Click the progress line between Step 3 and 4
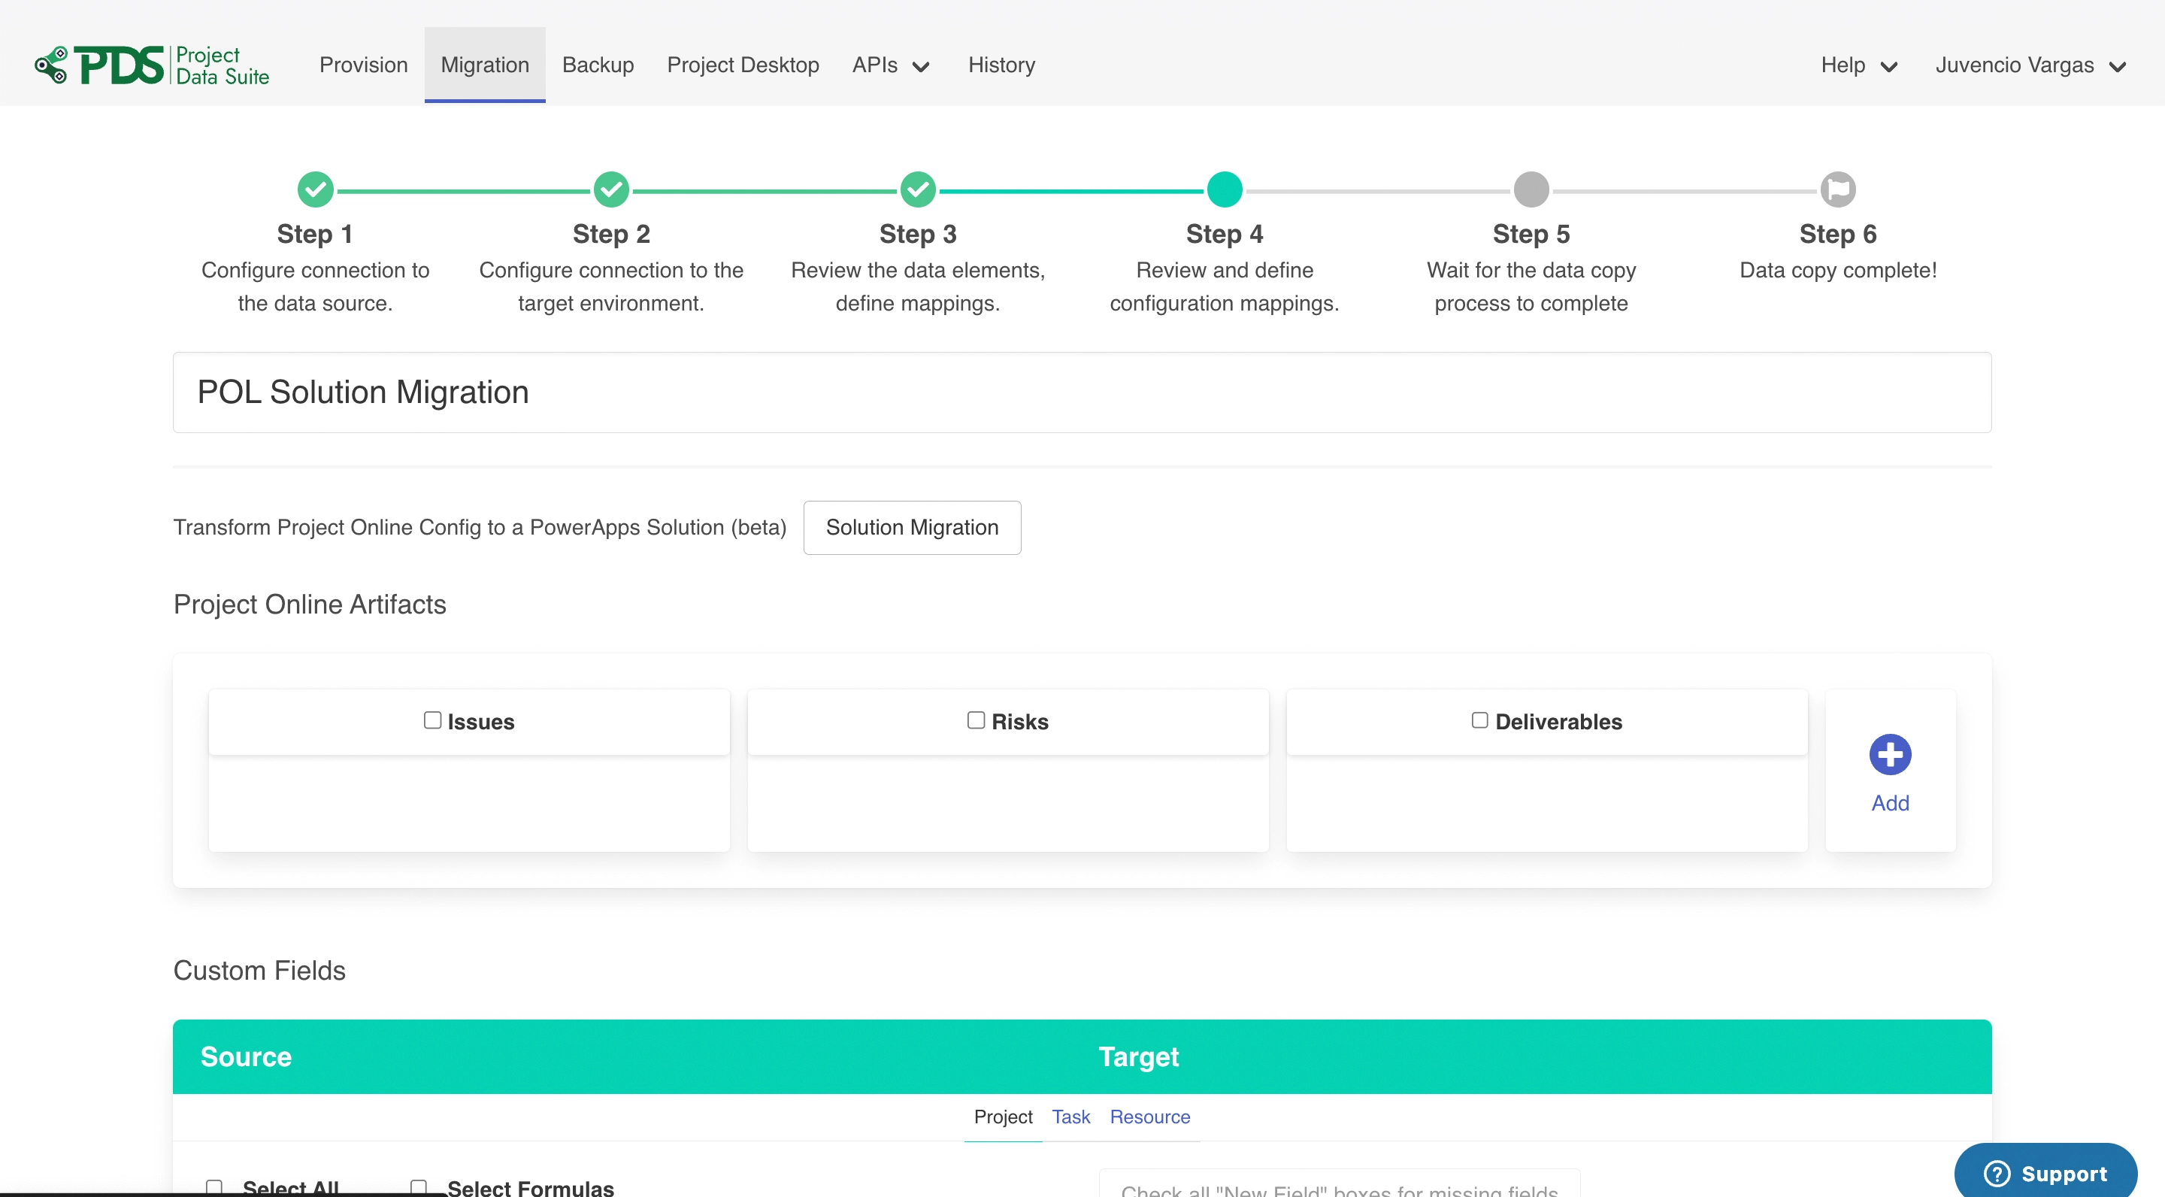This screenshot has width=2165, height=1197. [1070, 191]
